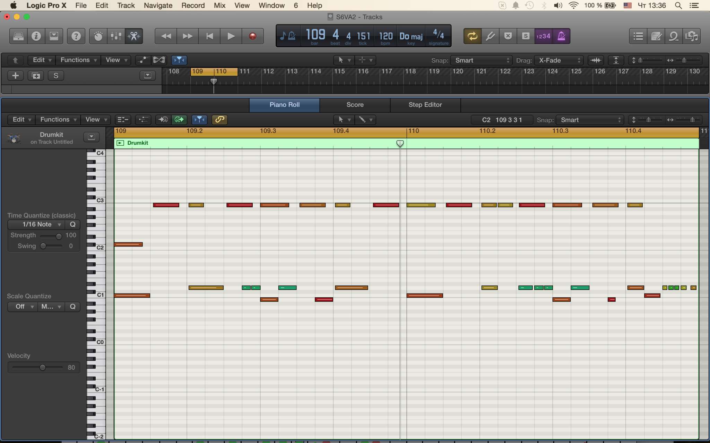The height and width of the screenshot is (443, 710).
Task: Open the Scale Quantize Off dropdown
Action: 22,307
